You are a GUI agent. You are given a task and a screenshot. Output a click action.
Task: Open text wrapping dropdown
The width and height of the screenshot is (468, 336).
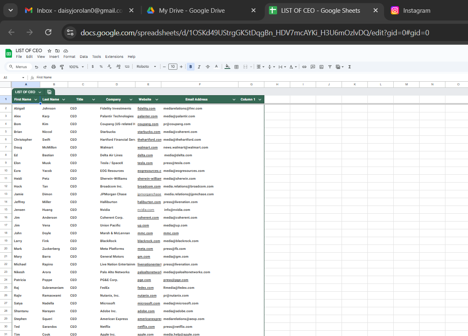point(282,67)
